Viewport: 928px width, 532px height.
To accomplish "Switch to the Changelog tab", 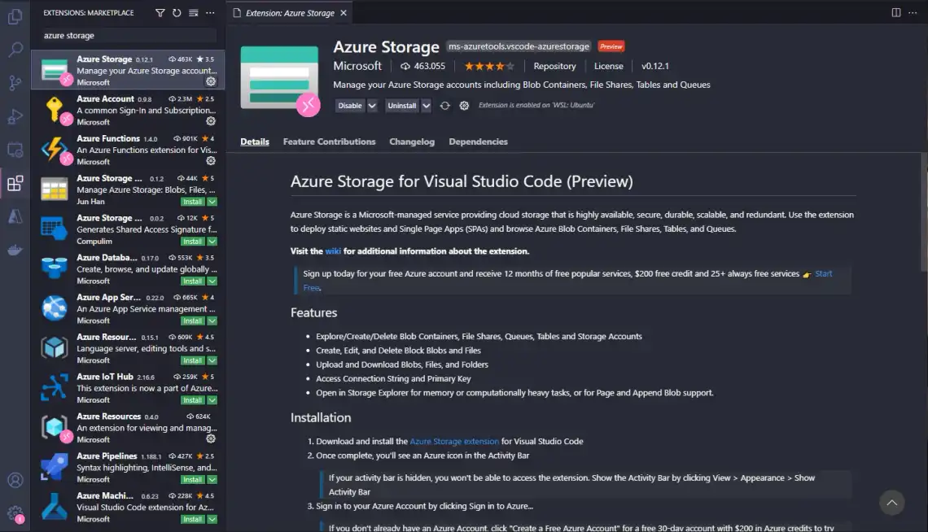I will click(412, 142).
